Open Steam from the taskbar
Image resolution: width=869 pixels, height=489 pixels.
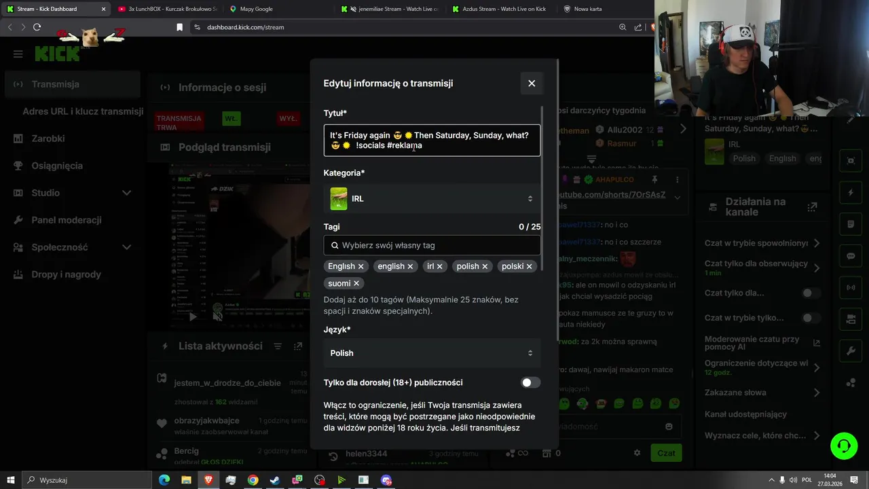(275, 480)
